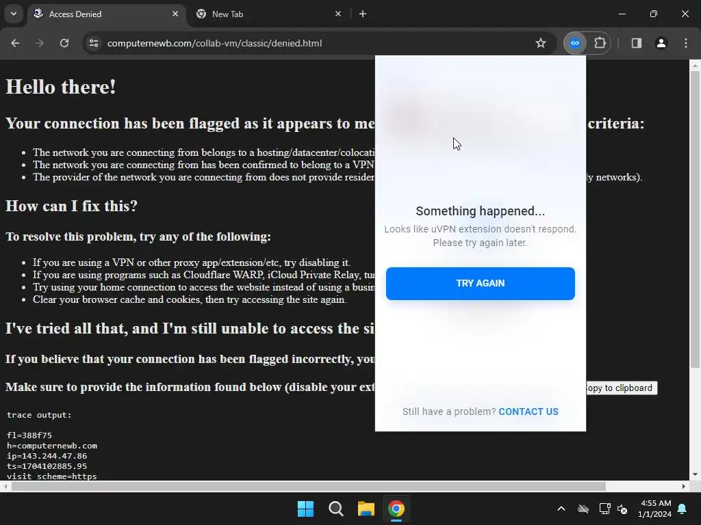
Task: Click the OneDrive cloud tray icon
Action: (583, 509)
